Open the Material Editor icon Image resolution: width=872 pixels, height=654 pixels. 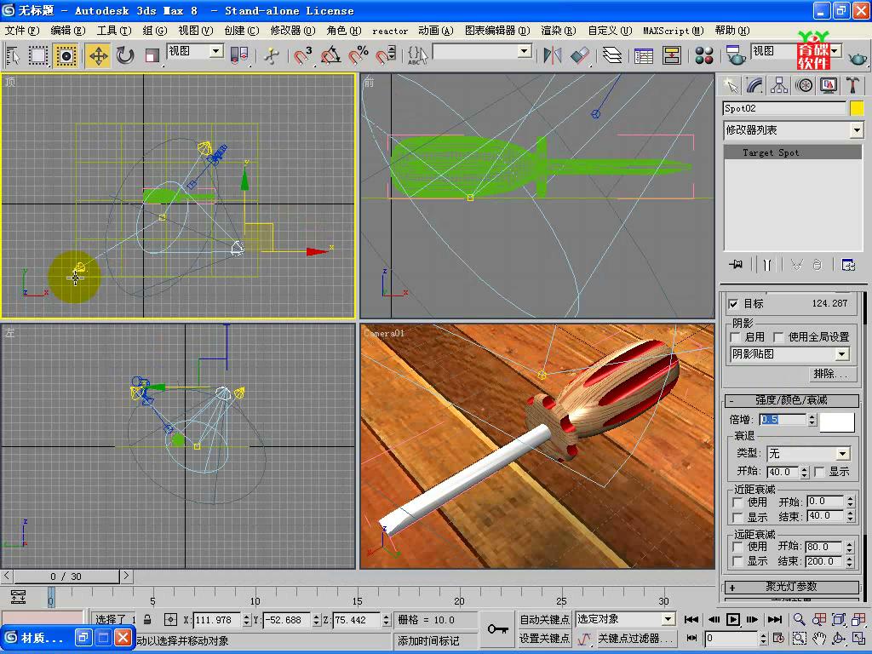704,55
